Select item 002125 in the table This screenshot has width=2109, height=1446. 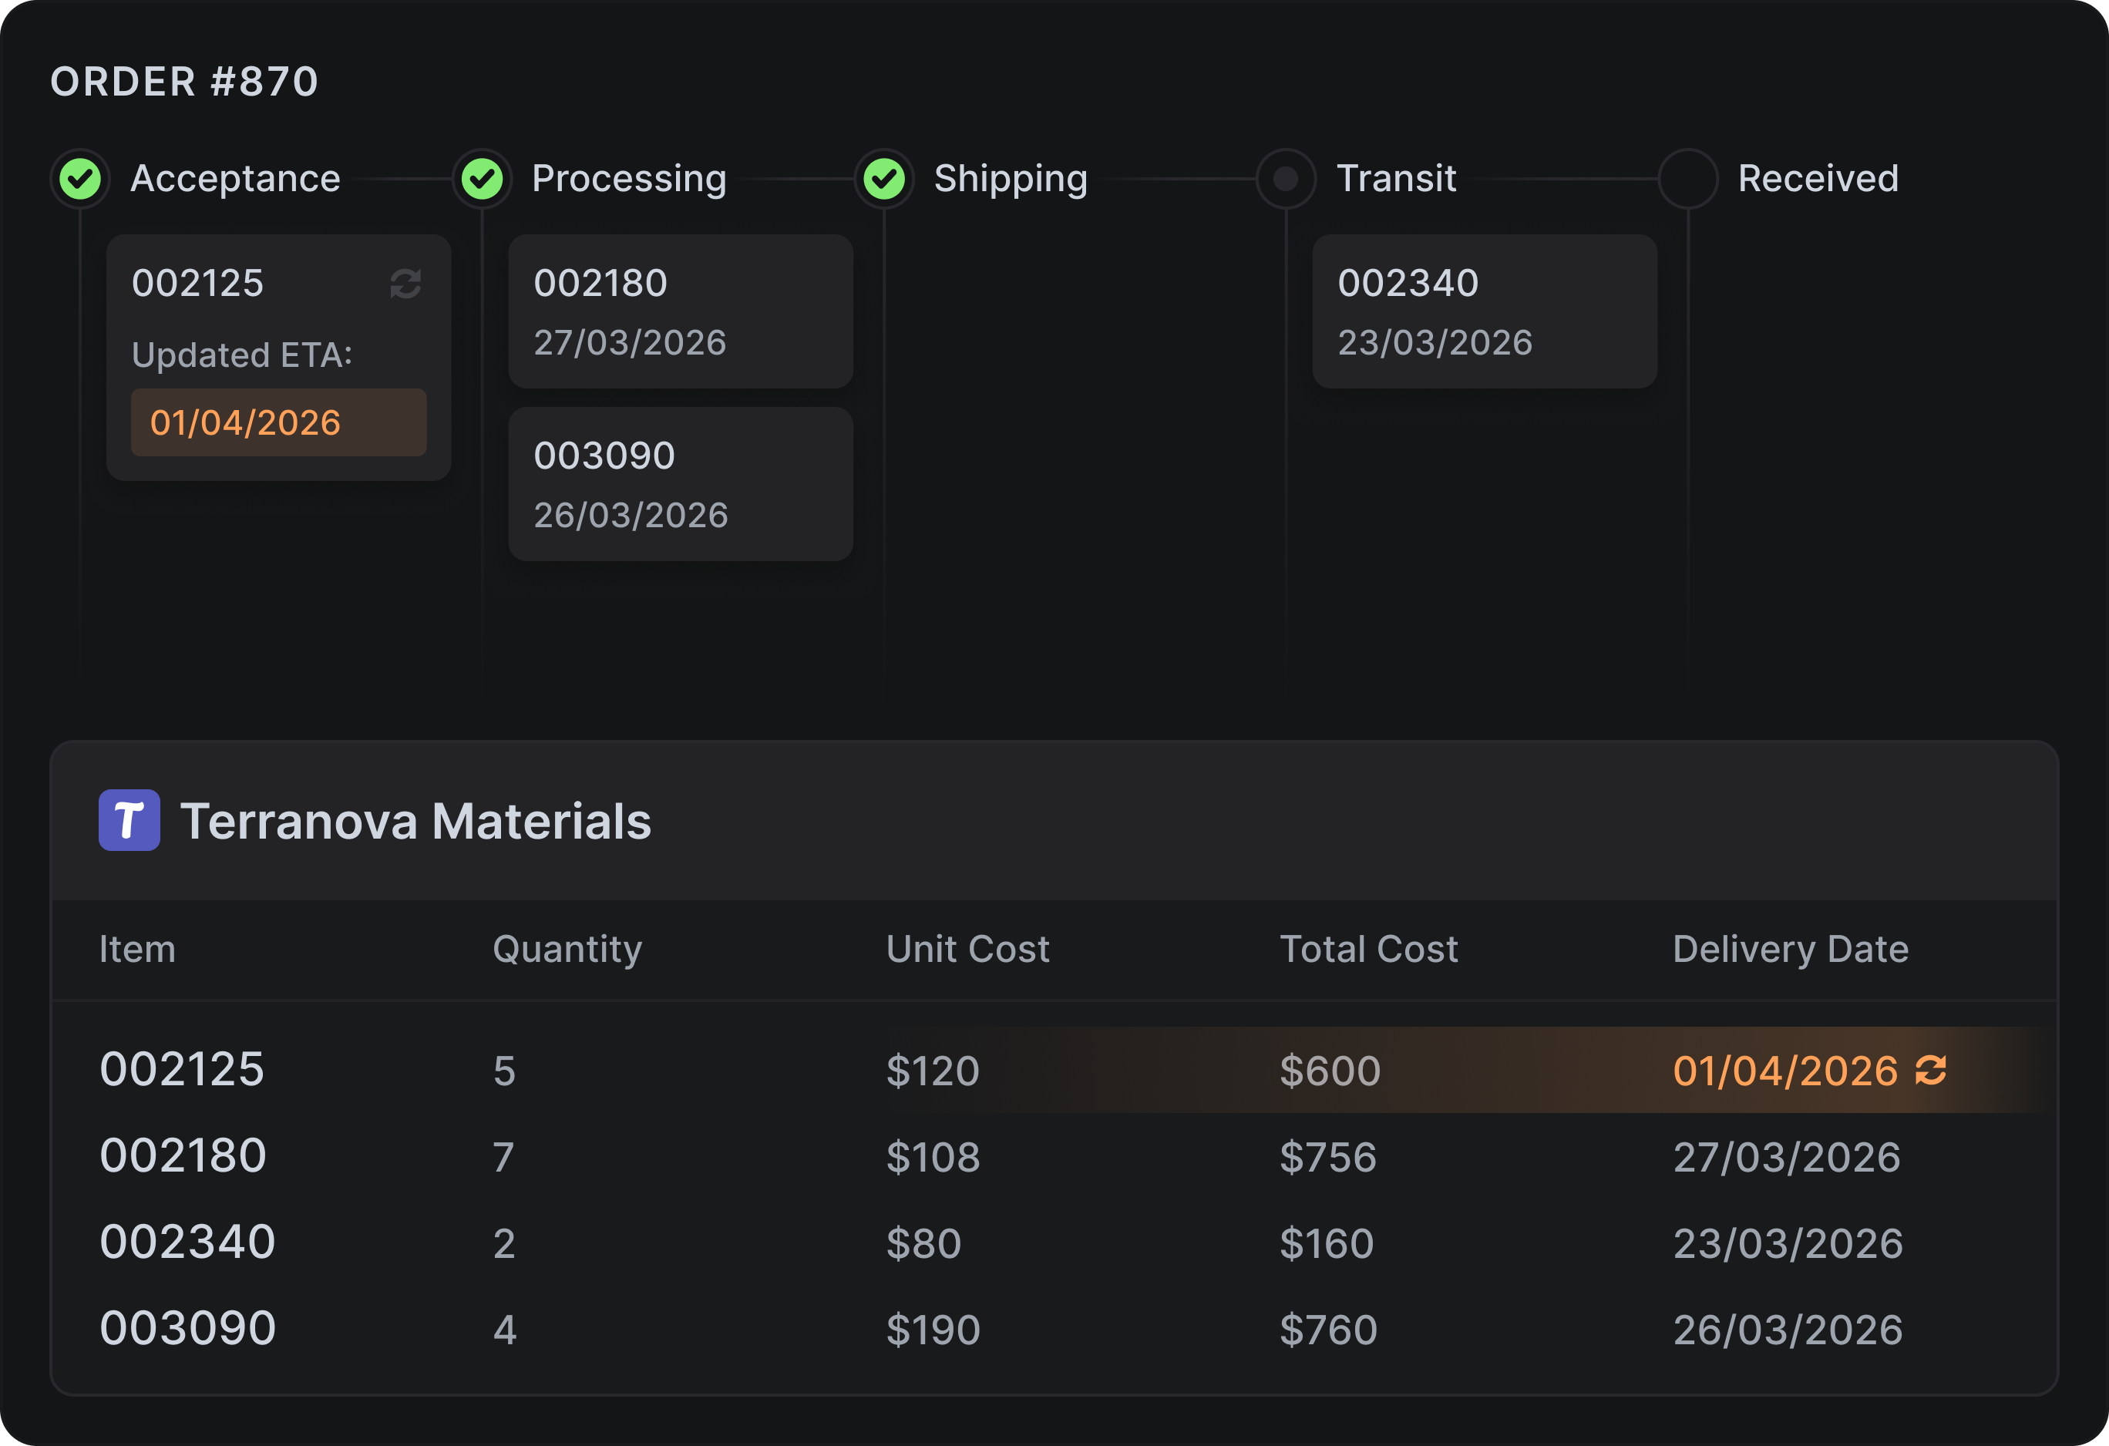tap(181, 1070)
